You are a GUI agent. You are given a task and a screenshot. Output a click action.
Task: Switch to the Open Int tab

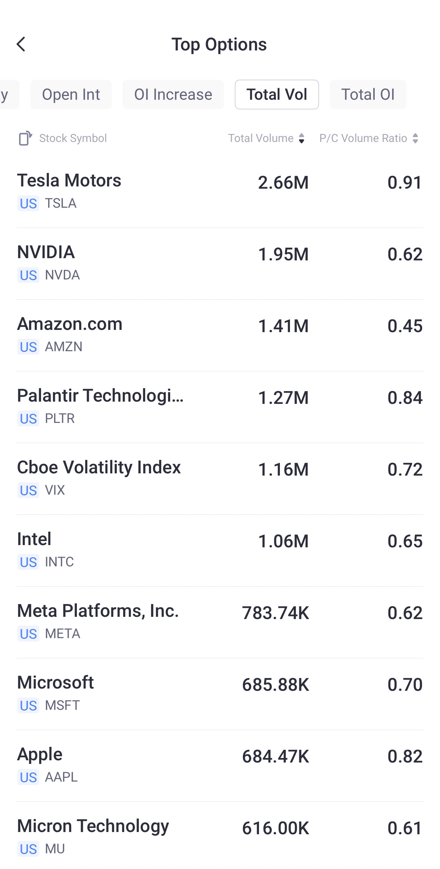pyautogui.click(x=71, y=95)
